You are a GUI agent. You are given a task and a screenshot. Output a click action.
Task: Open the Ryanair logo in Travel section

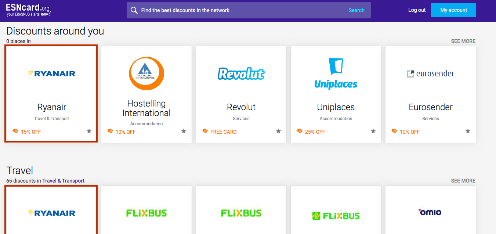(52, 213)
